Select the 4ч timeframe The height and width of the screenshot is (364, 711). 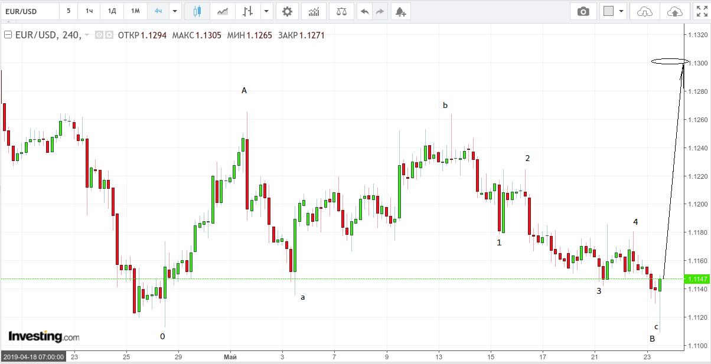(158, 11)
